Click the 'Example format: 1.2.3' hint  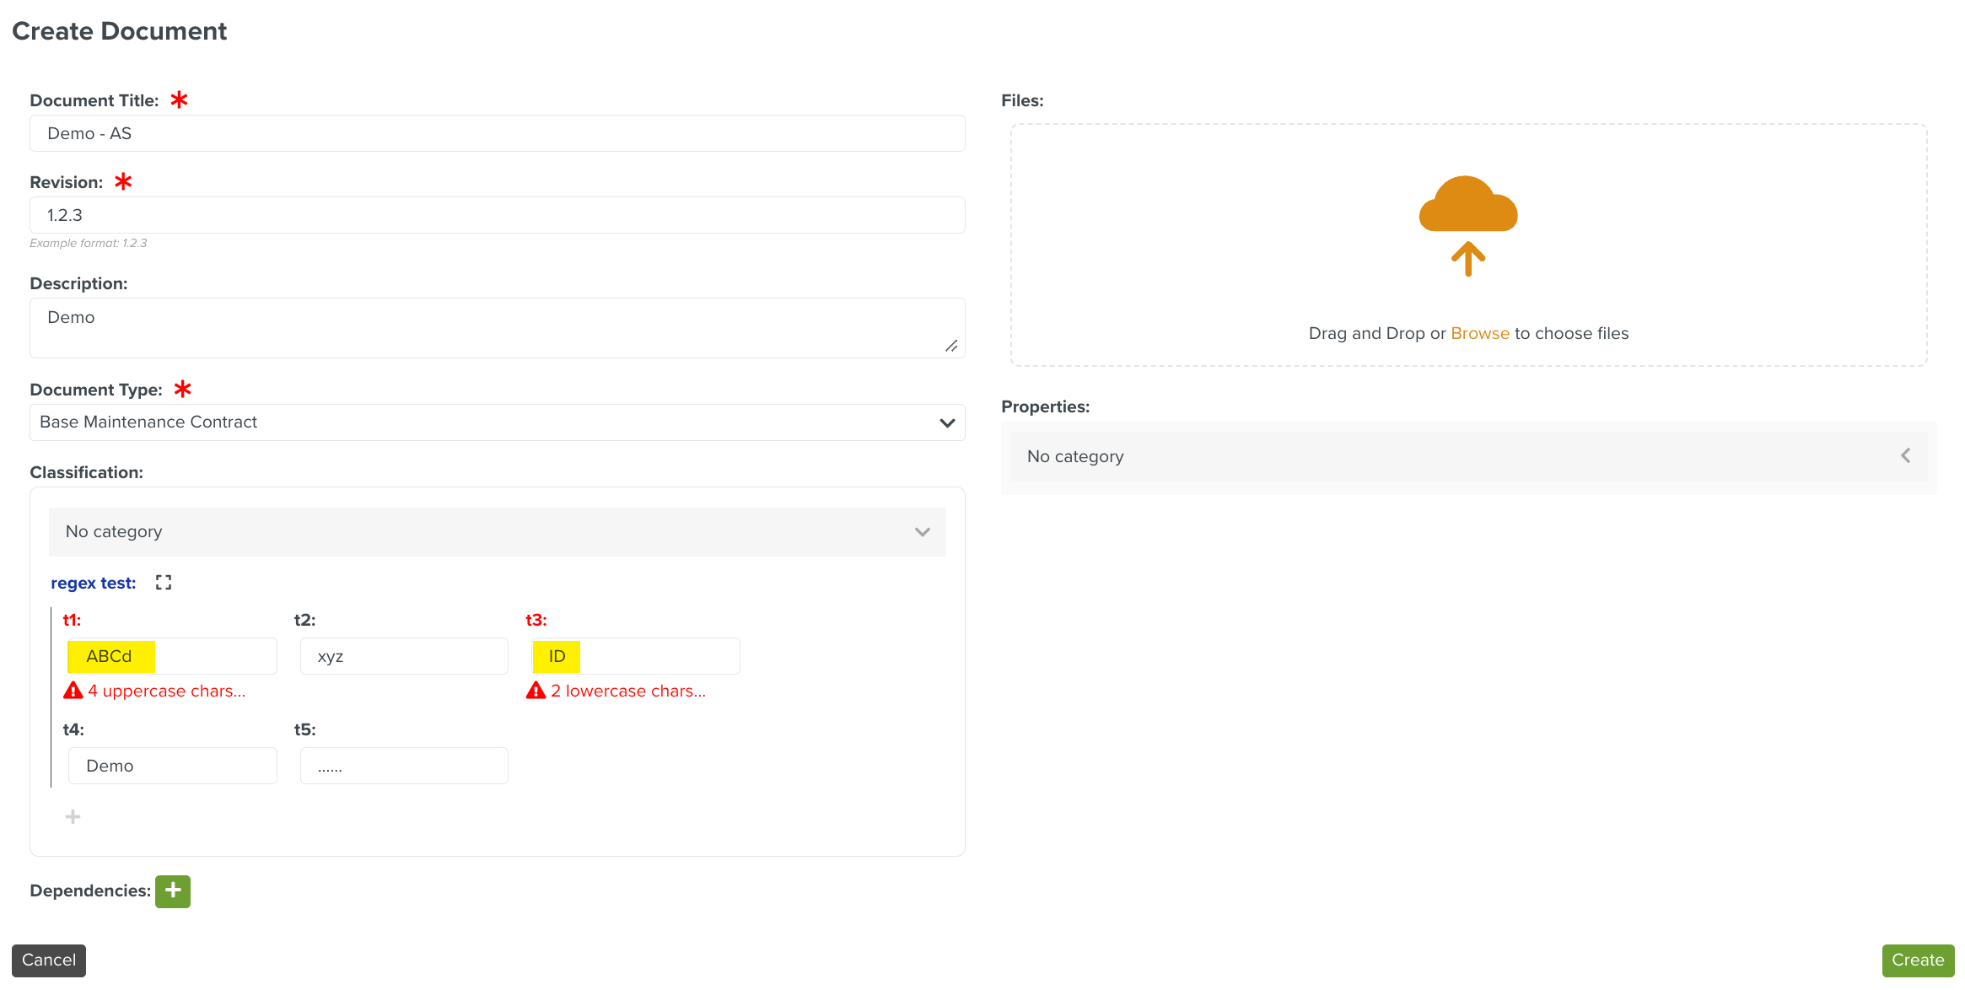(89, 243)
